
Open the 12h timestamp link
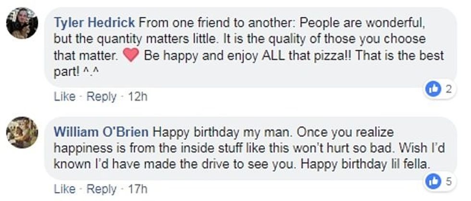[x=137, y=96]
